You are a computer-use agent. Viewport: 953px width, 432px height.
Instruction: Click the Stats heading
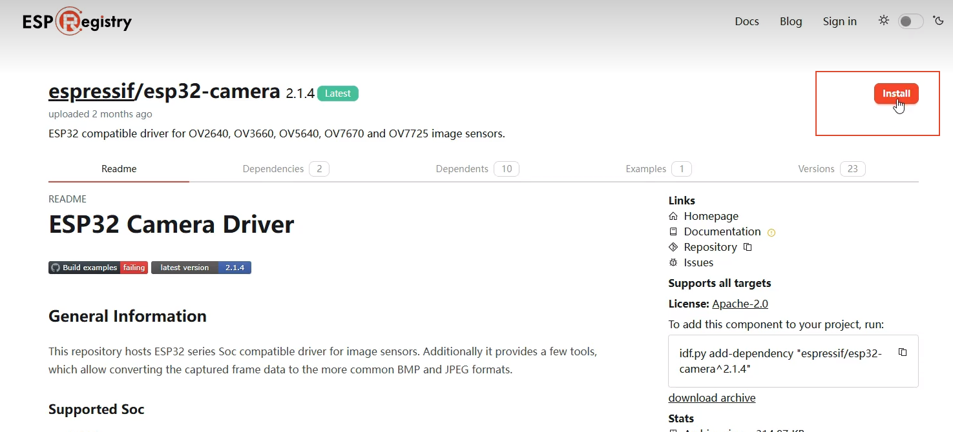[x=681, y=418]
